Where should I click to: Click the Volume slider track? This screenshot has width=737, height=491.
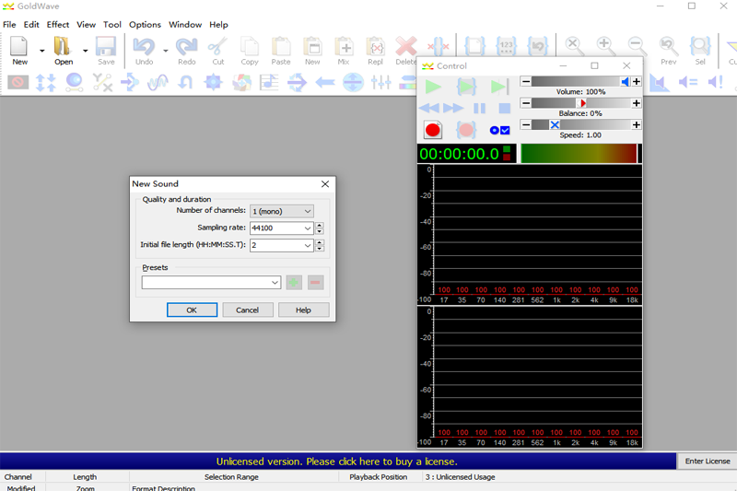(581, 81)
